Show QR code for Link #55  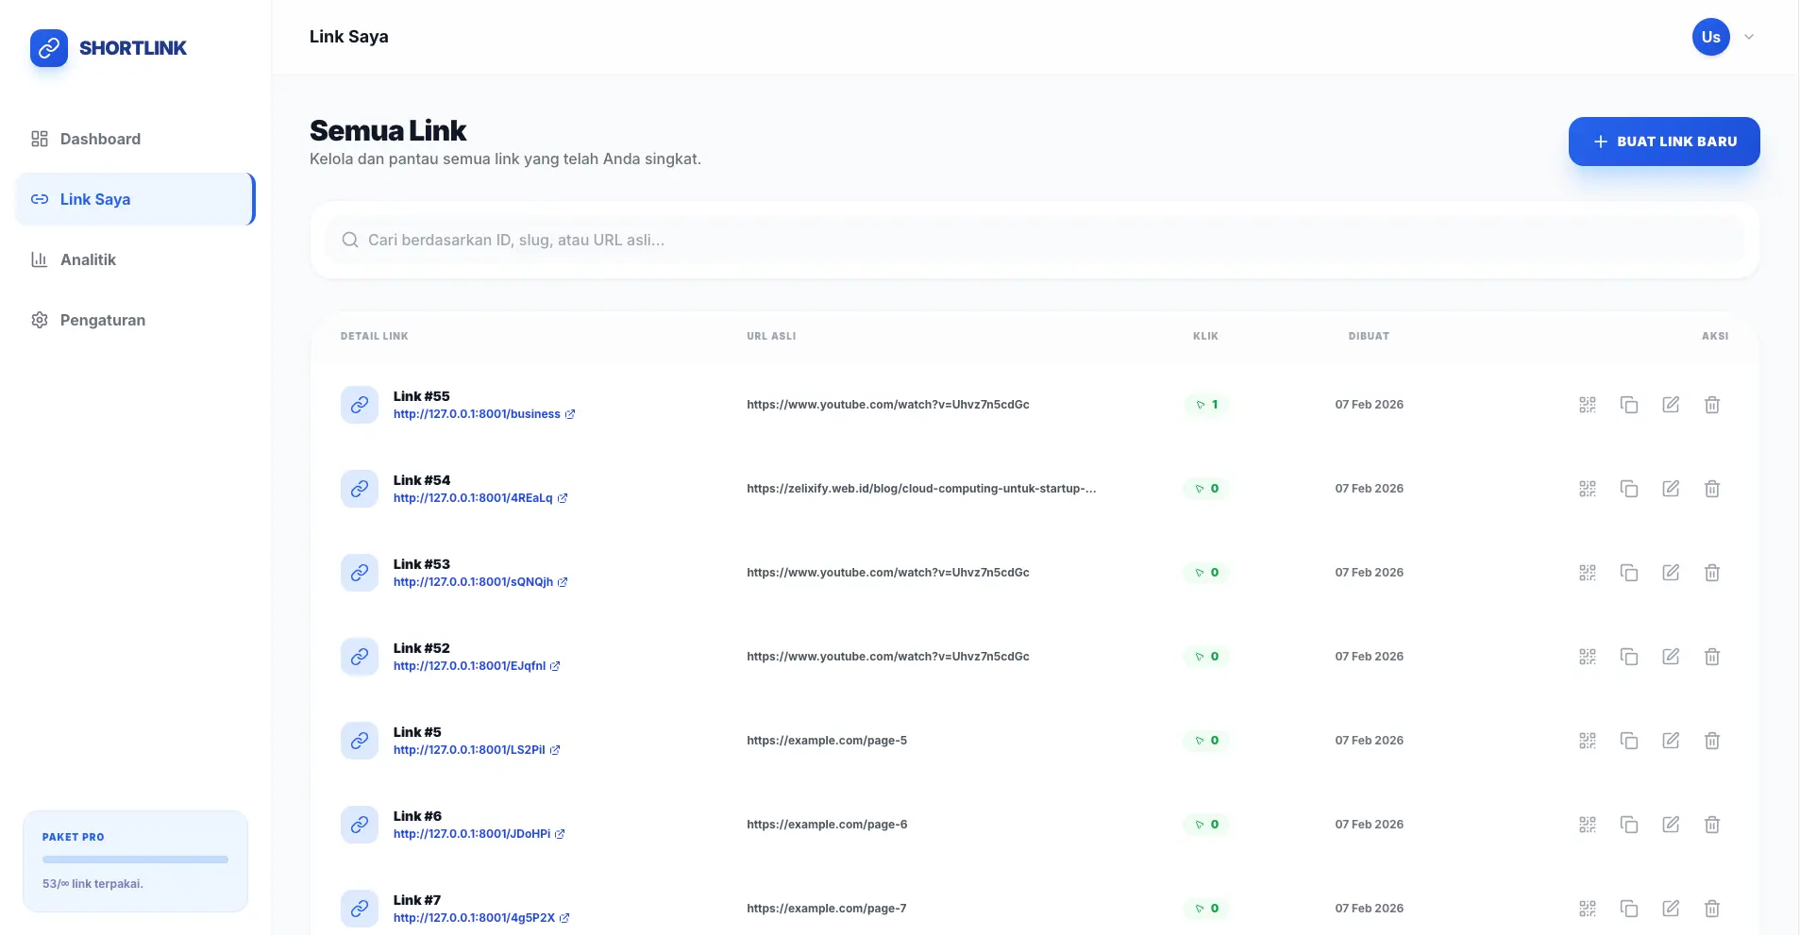[1587, 405]
